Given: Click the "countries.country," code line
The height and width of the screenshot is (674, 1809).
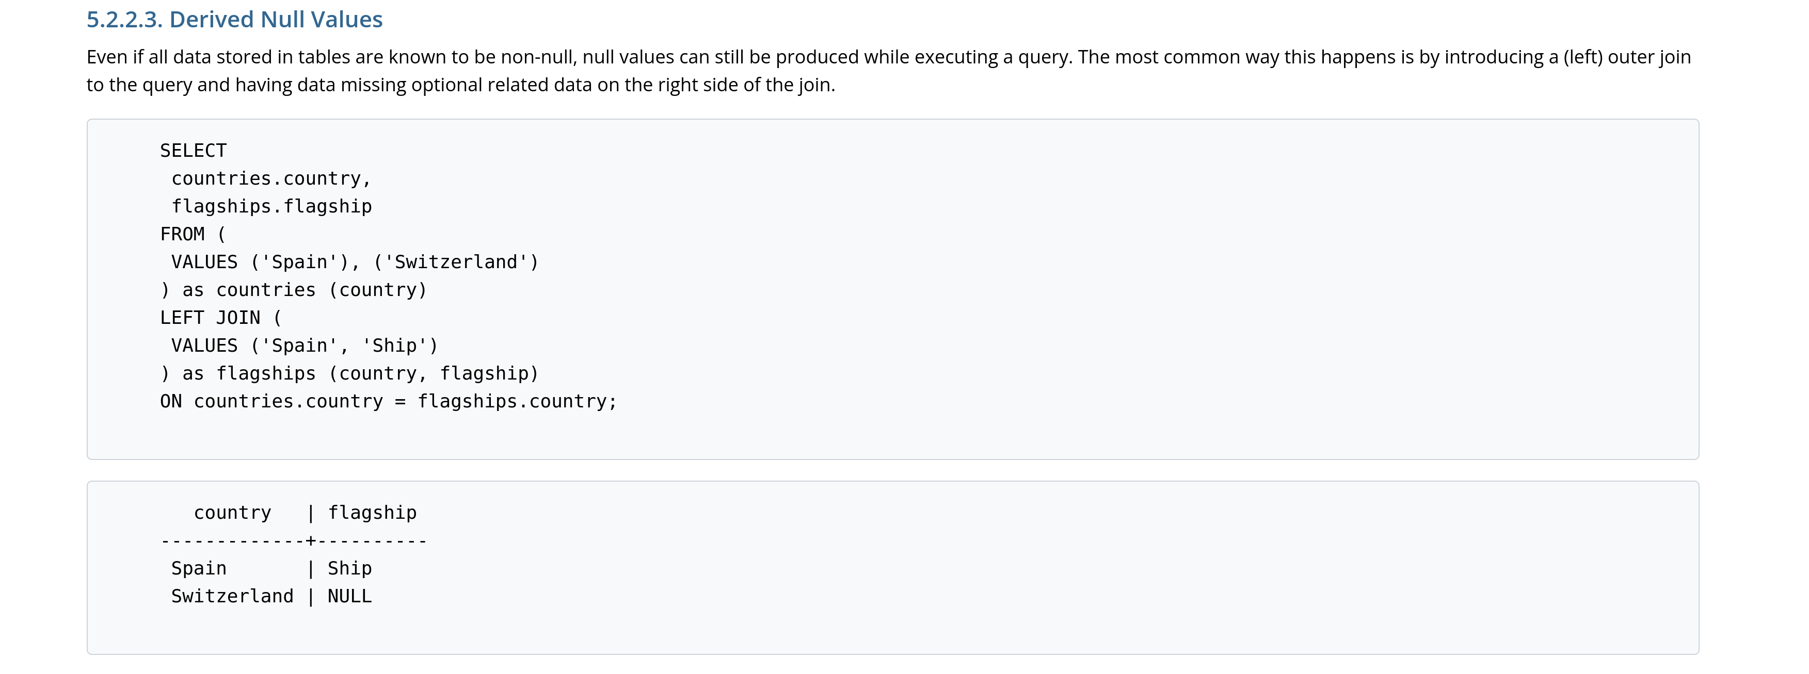Looking at the screenshot, I should pos(271,179).
